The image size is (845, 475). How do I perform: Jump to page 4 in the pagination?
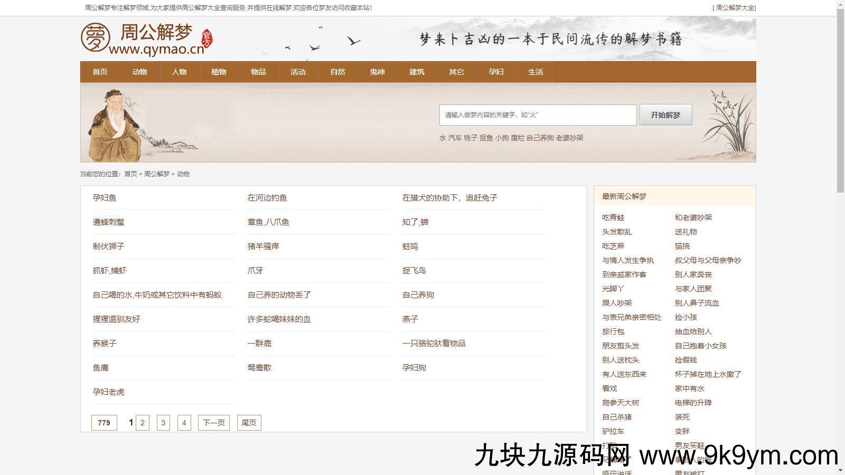[184, 423]
